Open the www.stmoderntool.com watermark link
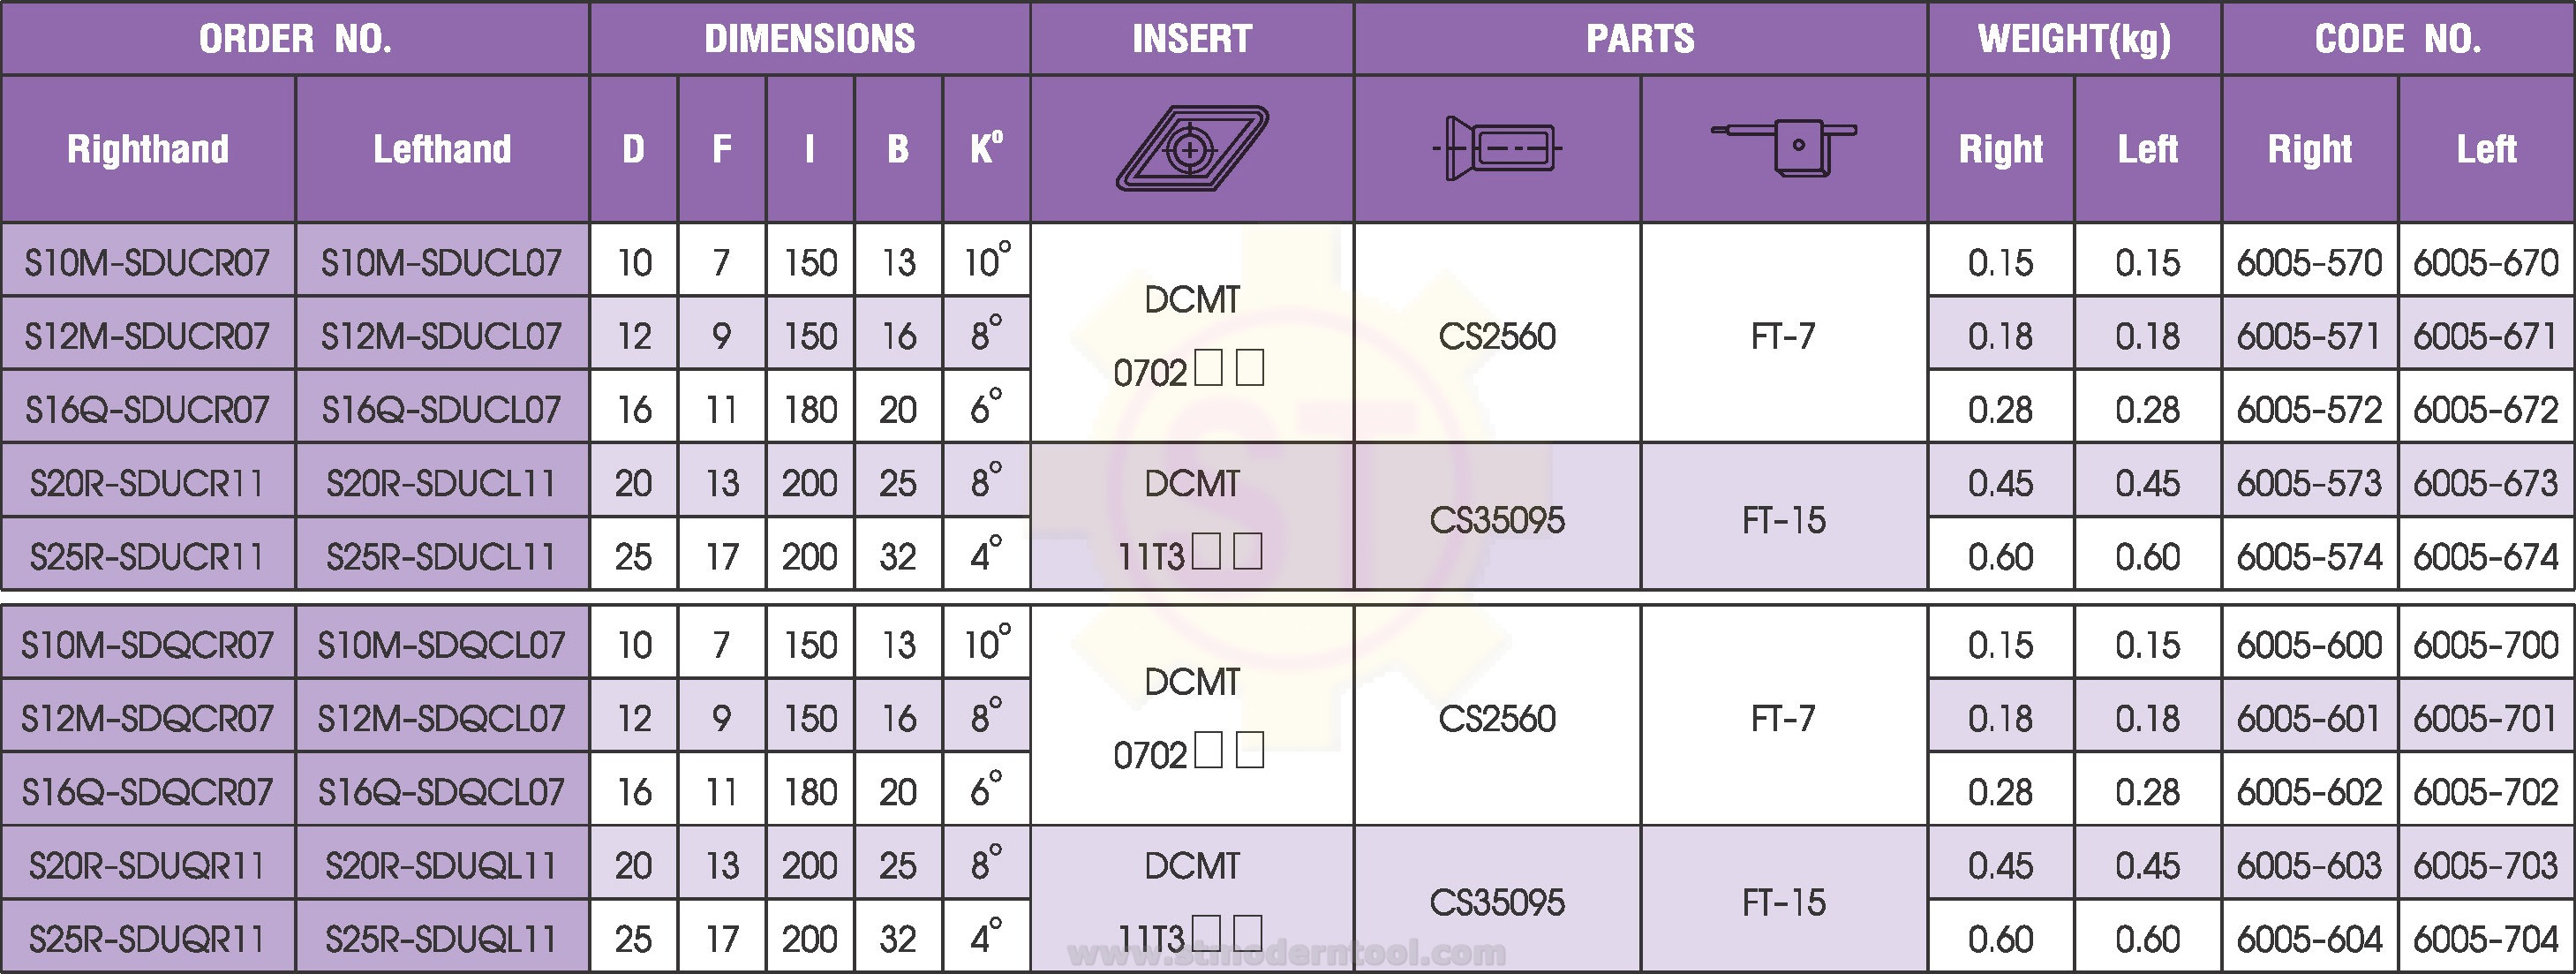2576x974 pixels. click(1286, 953)
